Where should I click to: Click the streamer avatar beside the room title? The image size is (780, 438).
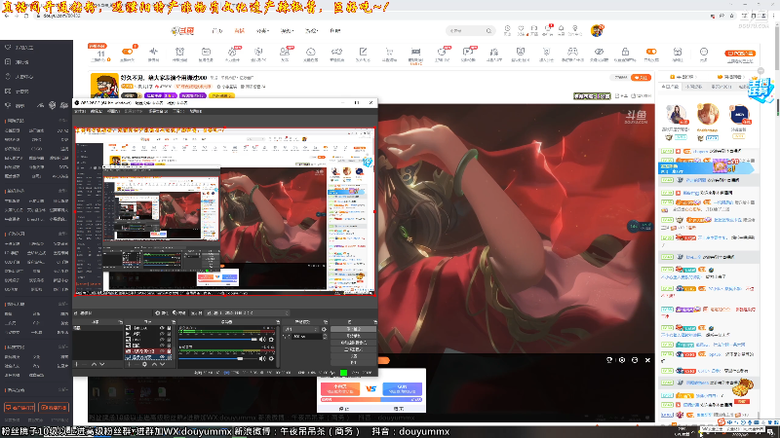tap(104, 86)
